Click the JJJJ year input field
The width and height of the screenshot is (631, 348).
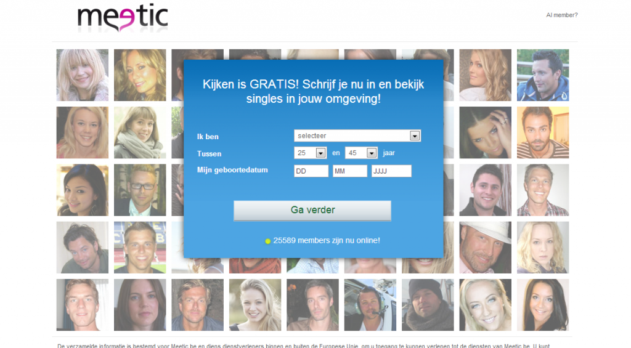[x=391, y=171]
